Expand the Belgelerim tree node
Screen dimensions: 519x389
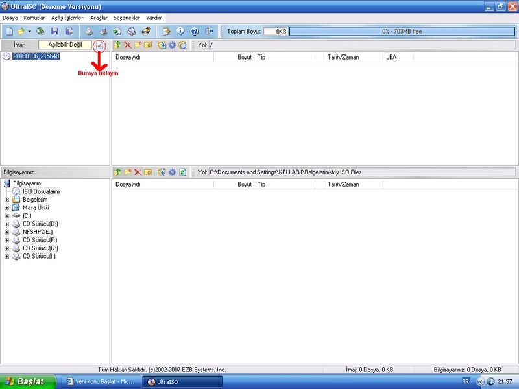click(6, 200)
